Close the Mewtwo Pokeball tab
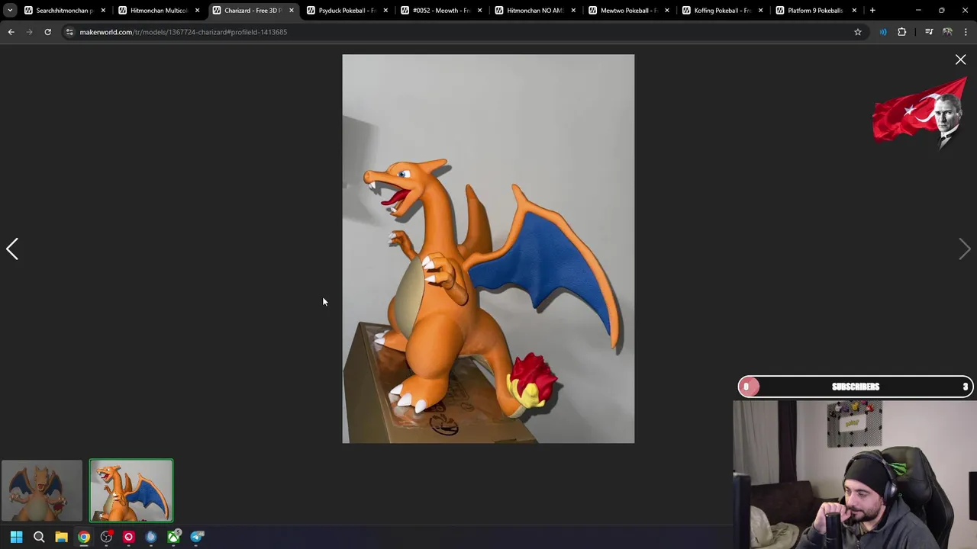This screenshot has height=549, width=977. tap(667, 11)
